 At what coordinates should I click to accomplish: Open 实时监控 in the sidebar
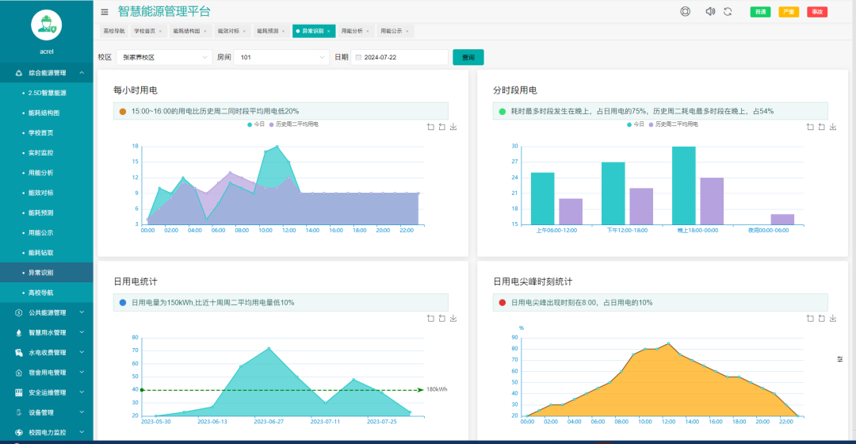(41, 153)
